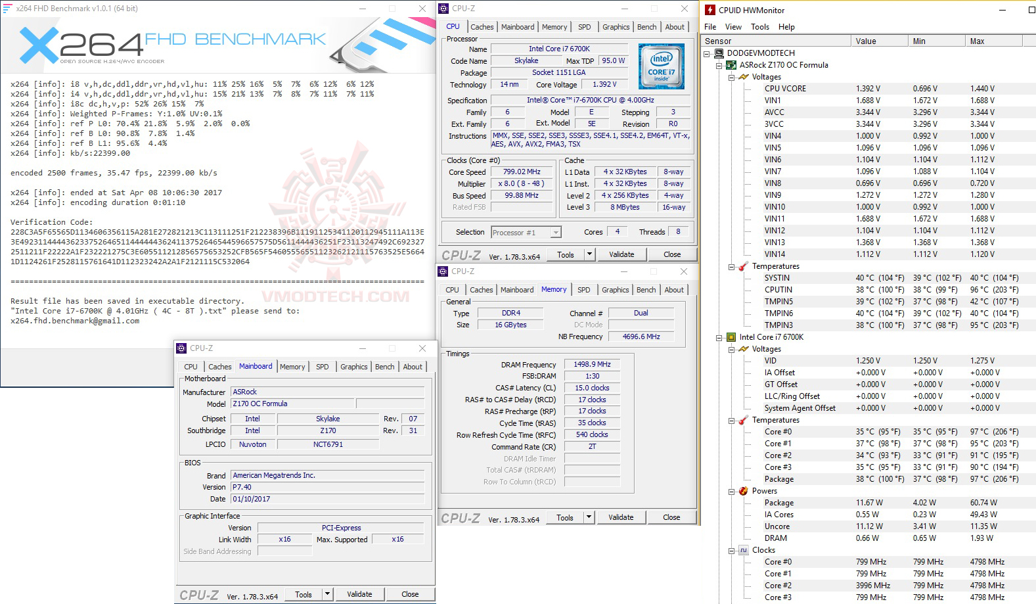The width and height of the screenshot is (1036, 604).
Task: Click Validate in CPU-Z Memory window
Action: pos(621,517)
